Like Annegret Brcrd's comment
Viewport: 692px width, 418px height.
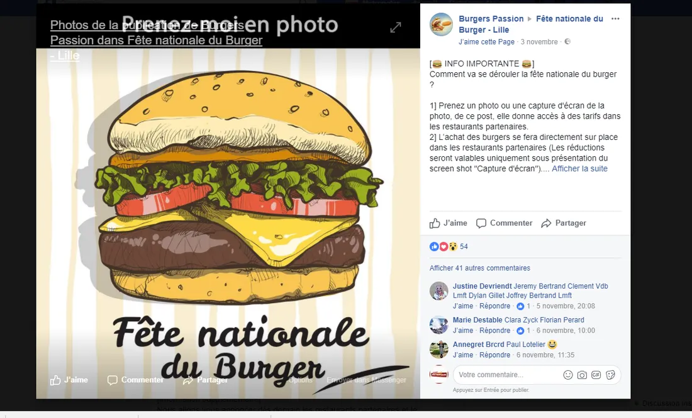coord(463,355)
